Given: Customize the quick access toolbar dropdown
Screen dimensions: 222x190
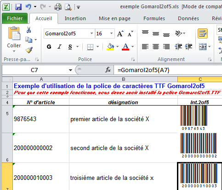Looking at the screenshot, I should 78,7.
